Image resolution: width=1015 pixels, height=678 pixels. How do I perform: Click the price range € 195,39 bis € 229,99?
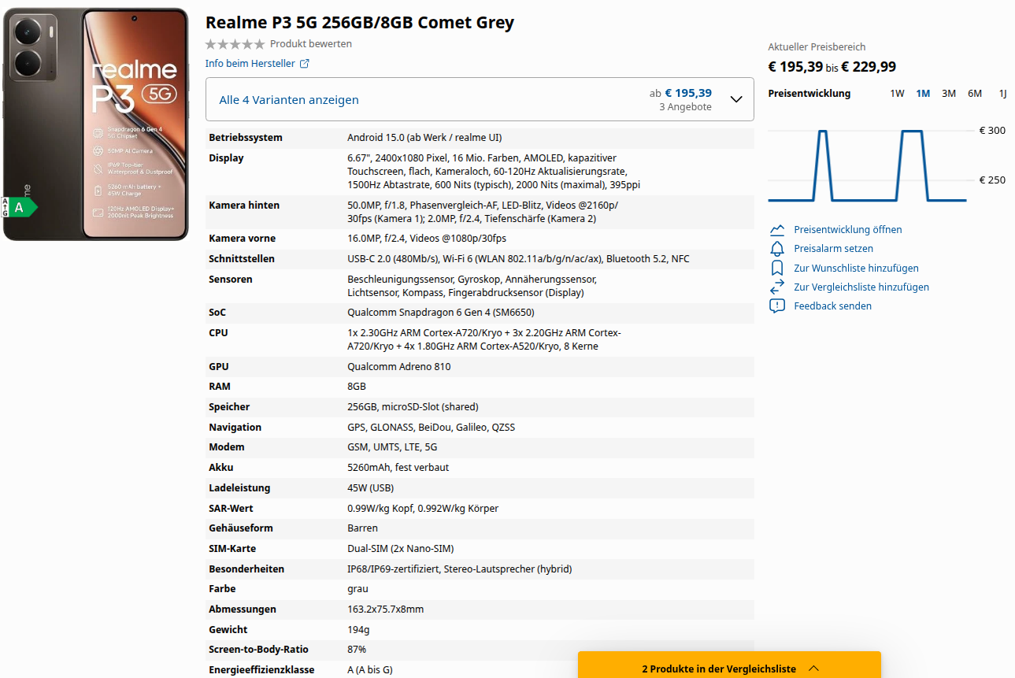(x=832, y=67)
